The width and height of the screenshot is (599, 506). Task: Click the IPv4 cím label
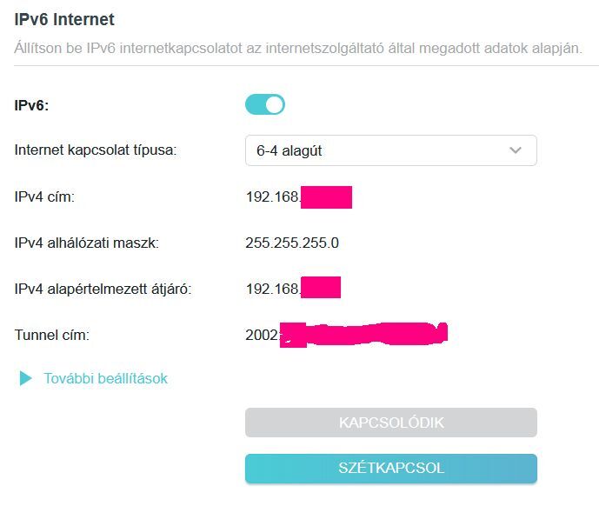pos(45,197)
